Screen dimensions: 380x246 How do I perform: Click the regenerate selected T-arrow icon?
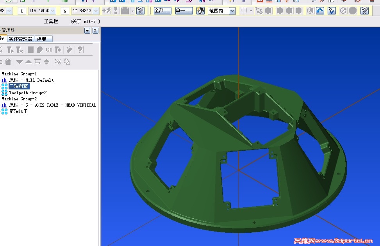11,50
